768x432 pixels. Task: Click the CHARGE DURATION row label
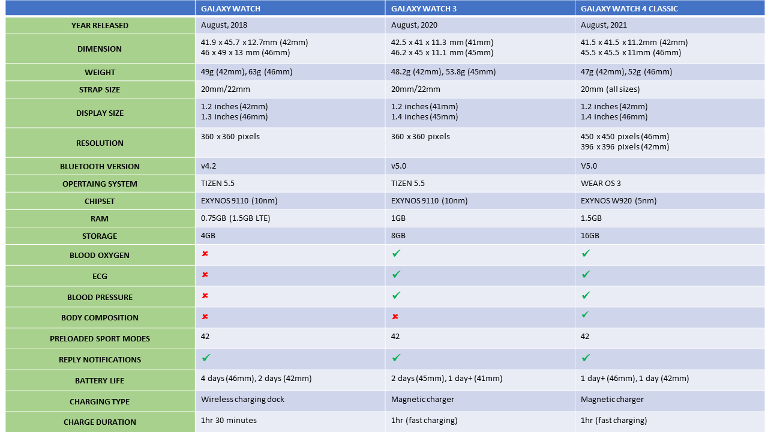[x=100, y=422]
